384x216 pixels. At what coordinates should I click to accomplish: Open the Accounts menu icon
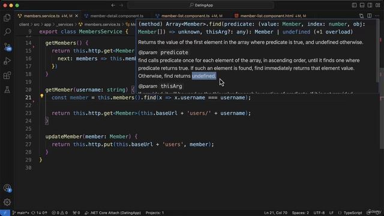pos(7,188)
